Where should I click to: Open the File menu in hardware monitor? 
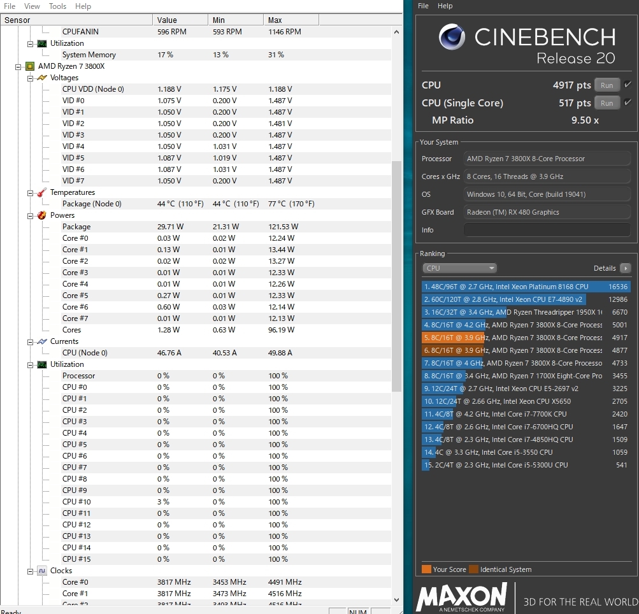(x=10, y=6)
